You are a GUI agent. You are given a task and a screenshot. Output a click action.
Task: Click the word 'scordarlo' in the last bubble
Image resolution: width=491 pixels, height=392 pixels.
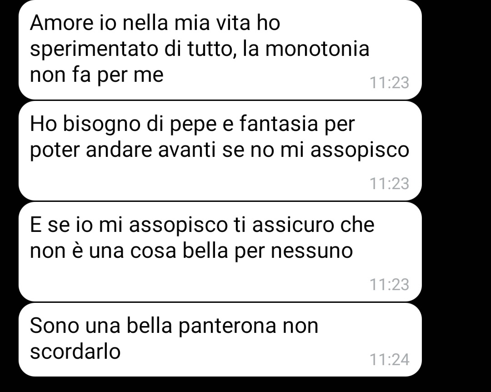coord(75,351)
